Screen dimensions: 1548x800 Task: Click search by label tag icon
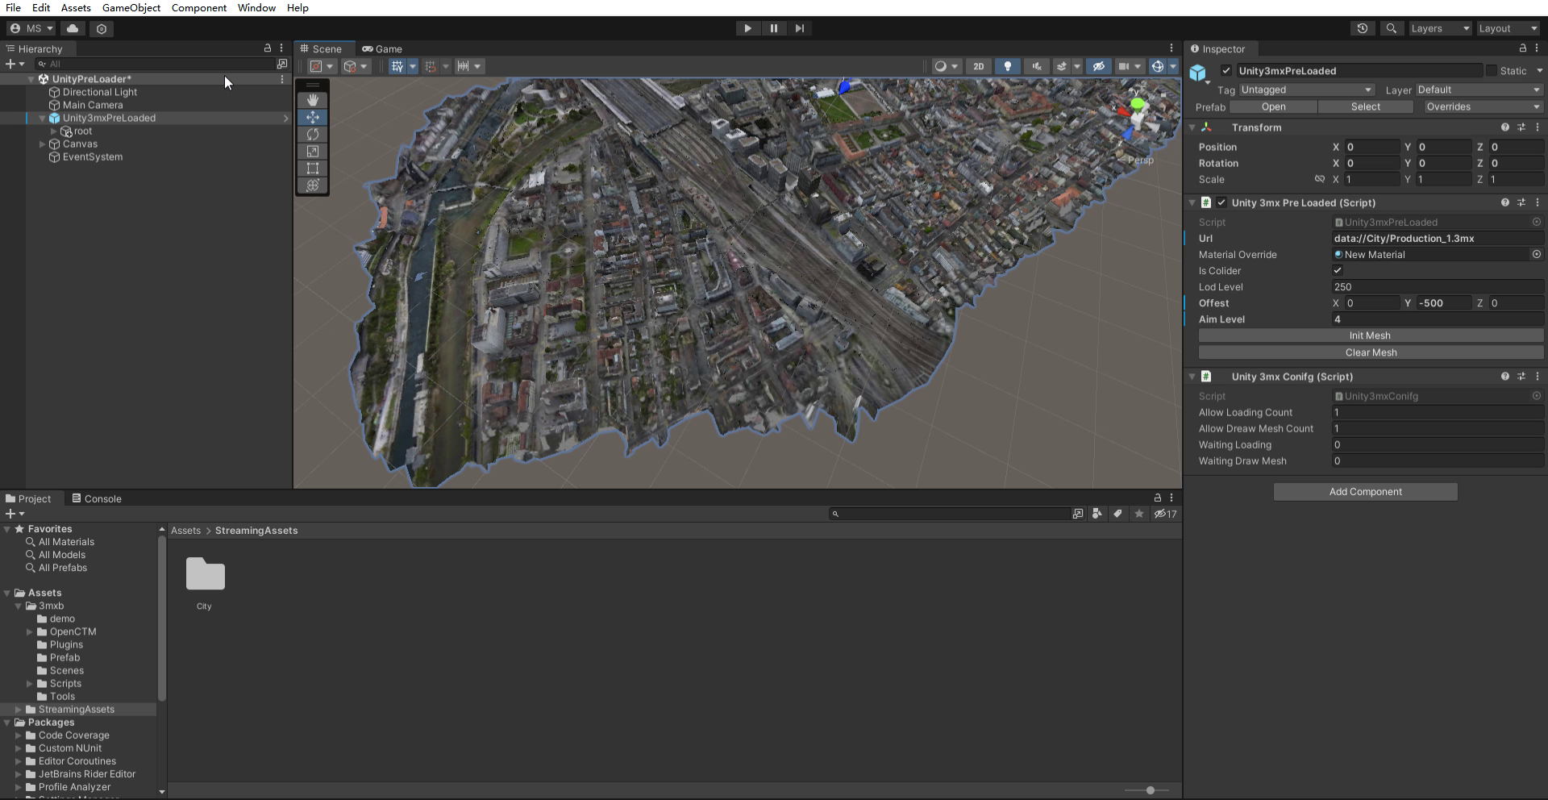click(1117, 514)
